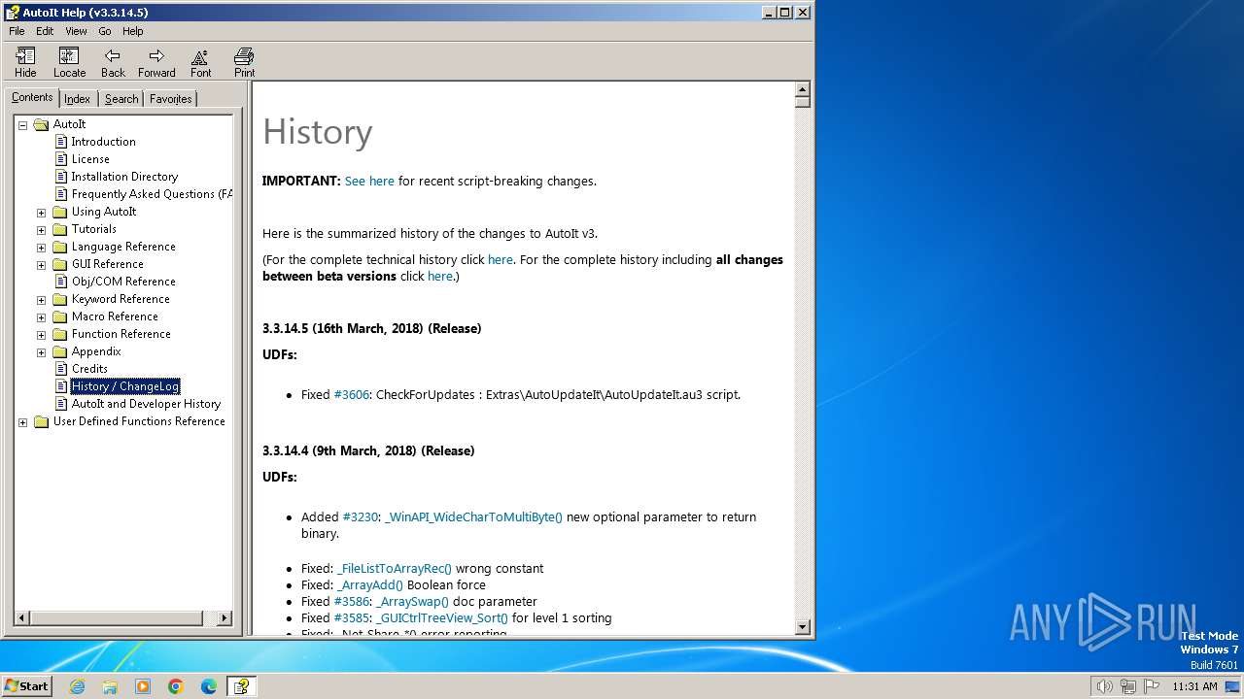Open the Credits topic
This screenshot has height=699, width=1244.
(x=89, y=369)
